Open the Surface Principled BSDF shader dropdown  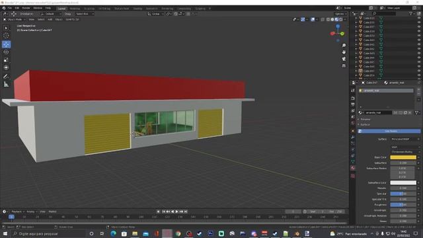point(404,139)
